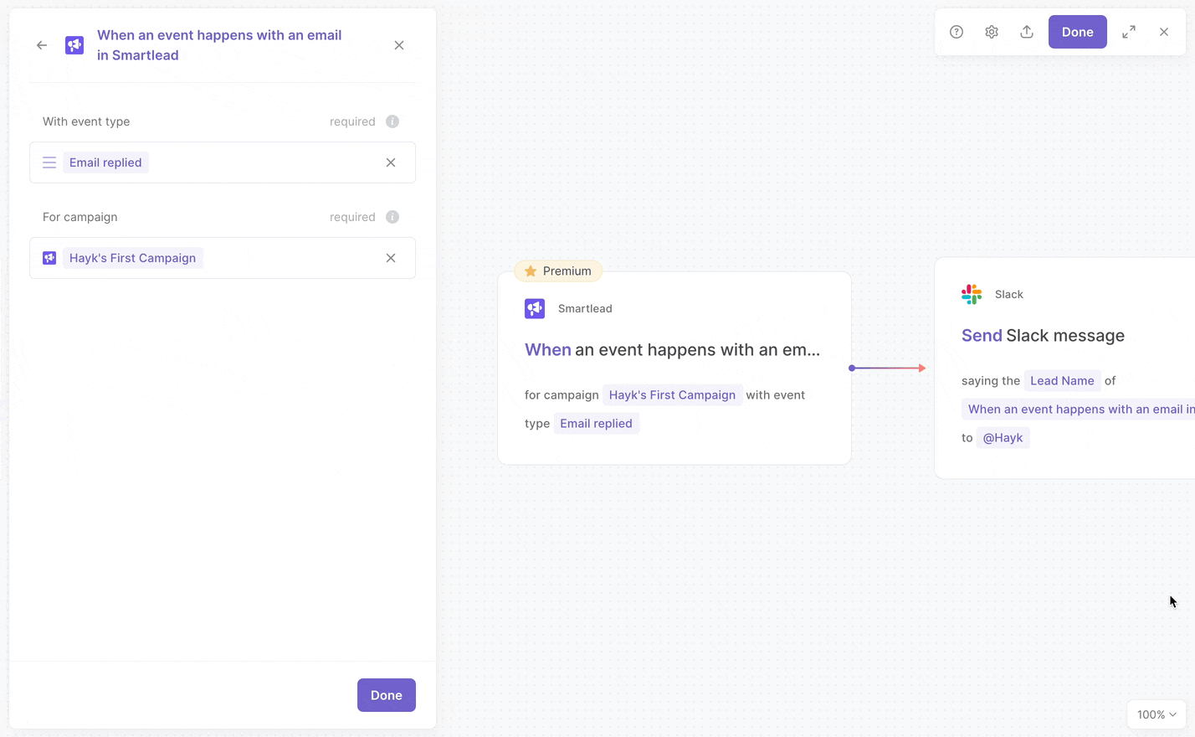Open the Send Slack message step
Viewport: 1195px width, 737px height.
click(x=1043, y=336)
